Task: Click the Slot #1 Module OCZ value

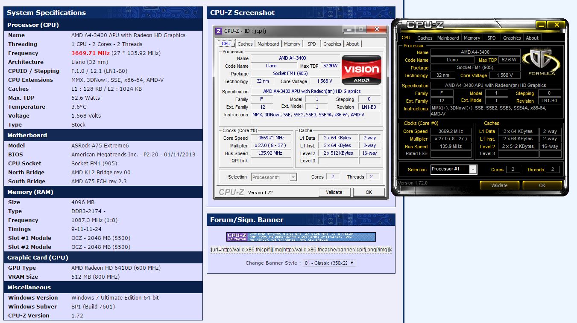Action: tap(101, 238)
